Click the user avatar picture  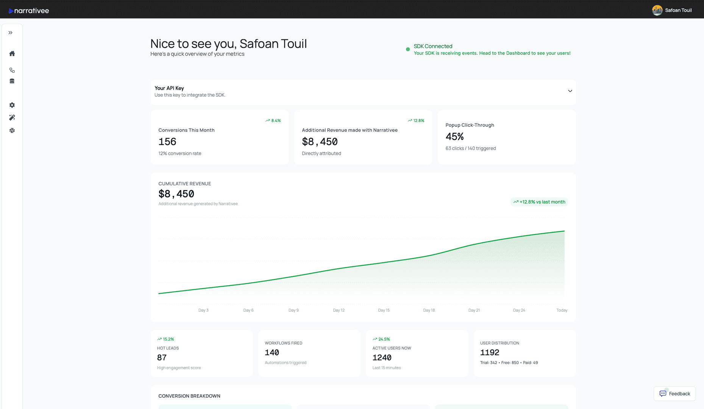[657, 10]
